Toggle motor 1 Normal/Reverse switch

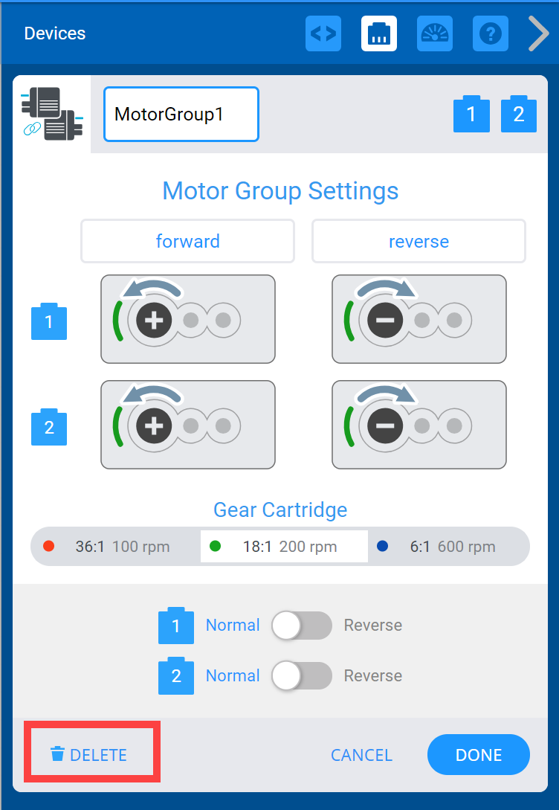click(x=300, y=626)
